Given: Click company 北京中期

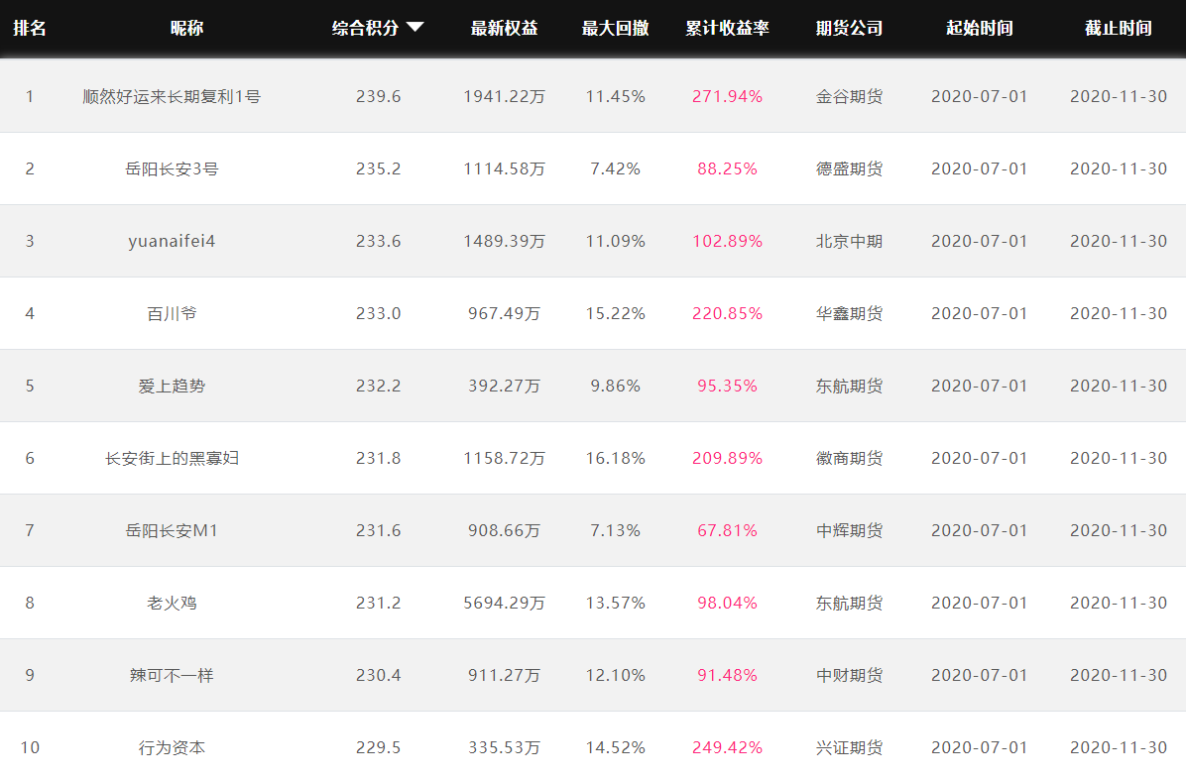Looking at the screenshot, I should [x=849, y=241].
